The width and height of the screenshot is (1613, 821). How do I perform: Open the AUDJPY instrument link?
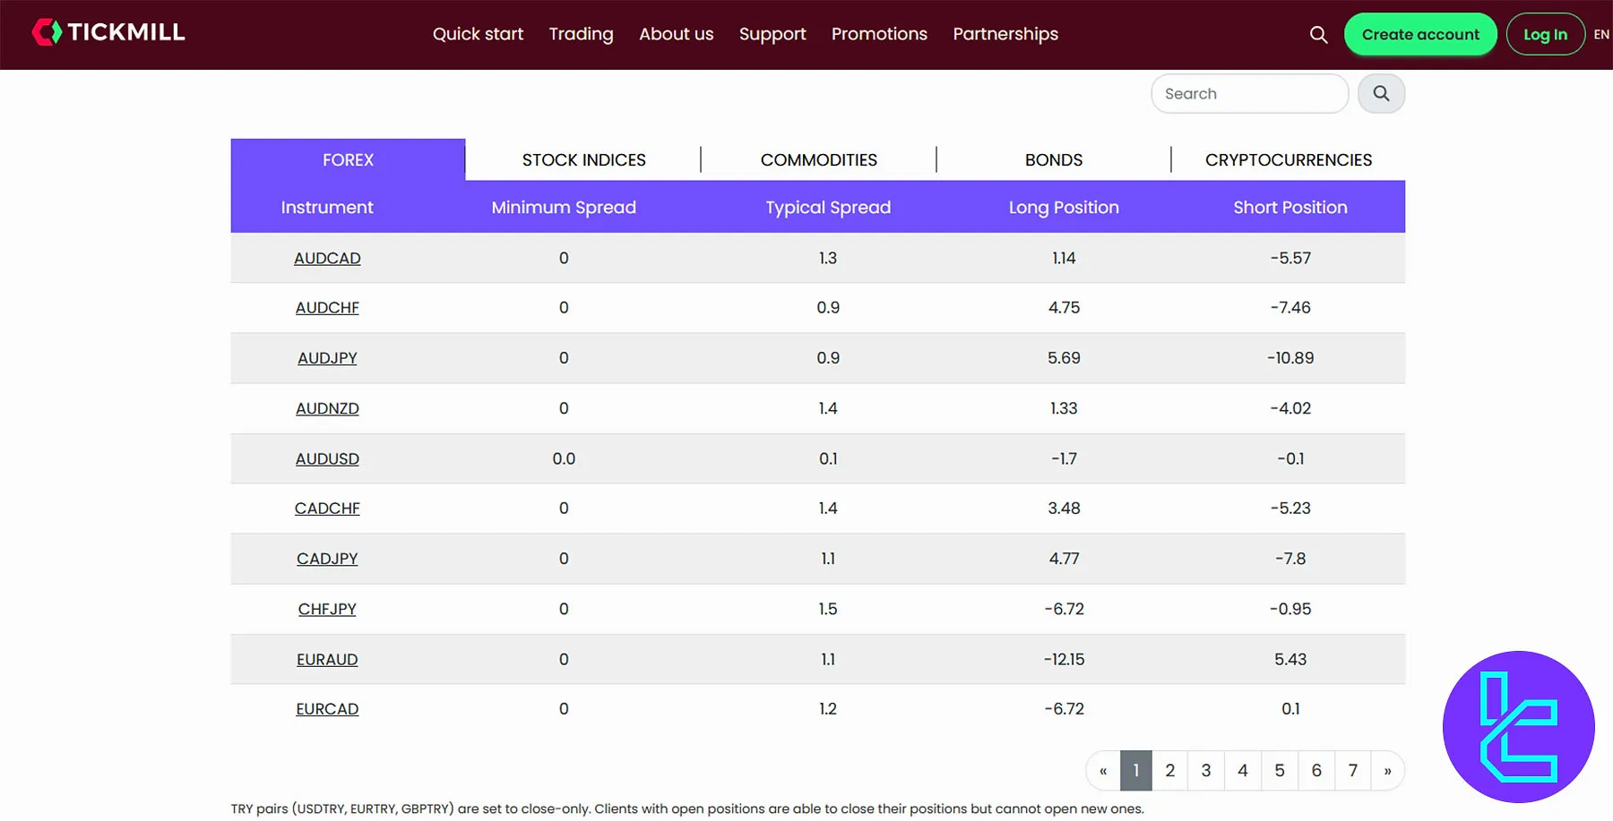pyautogui.click(x=327, y=358)
